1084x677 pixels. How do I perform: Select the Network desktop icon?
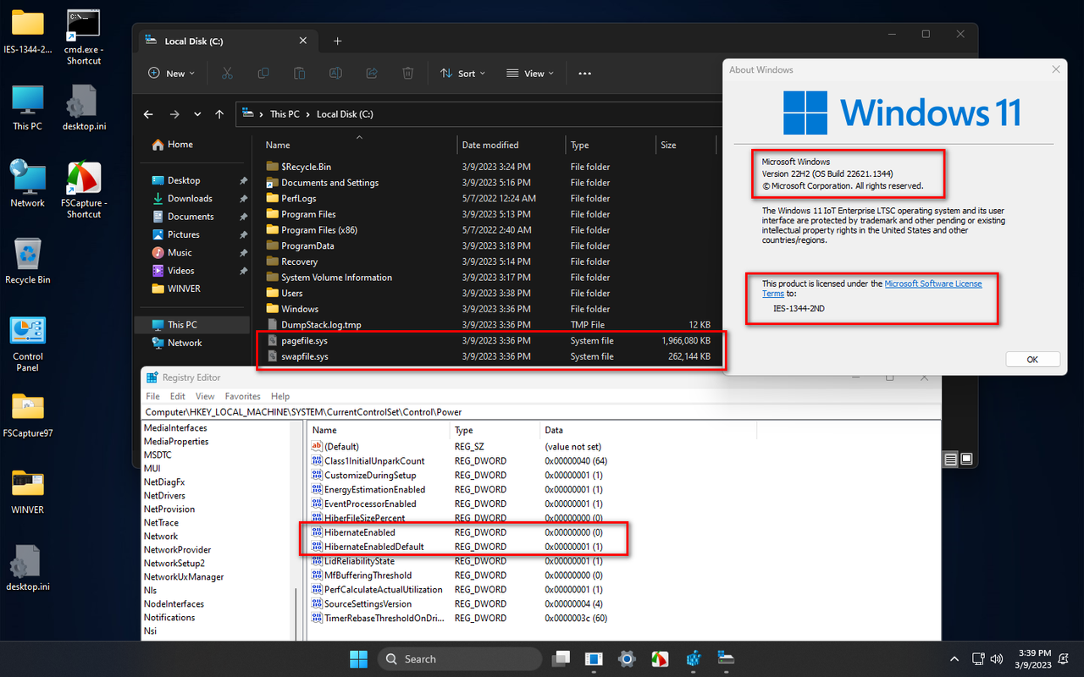[28, 184]
